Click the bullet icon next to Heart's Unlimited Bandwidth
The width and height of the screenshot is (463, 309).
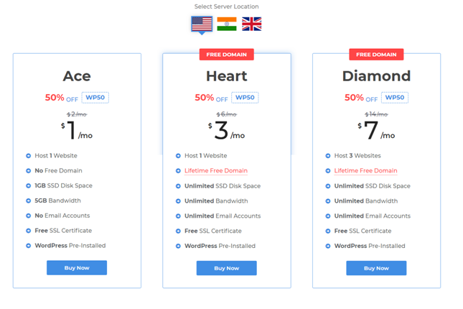tap(178, 201)
